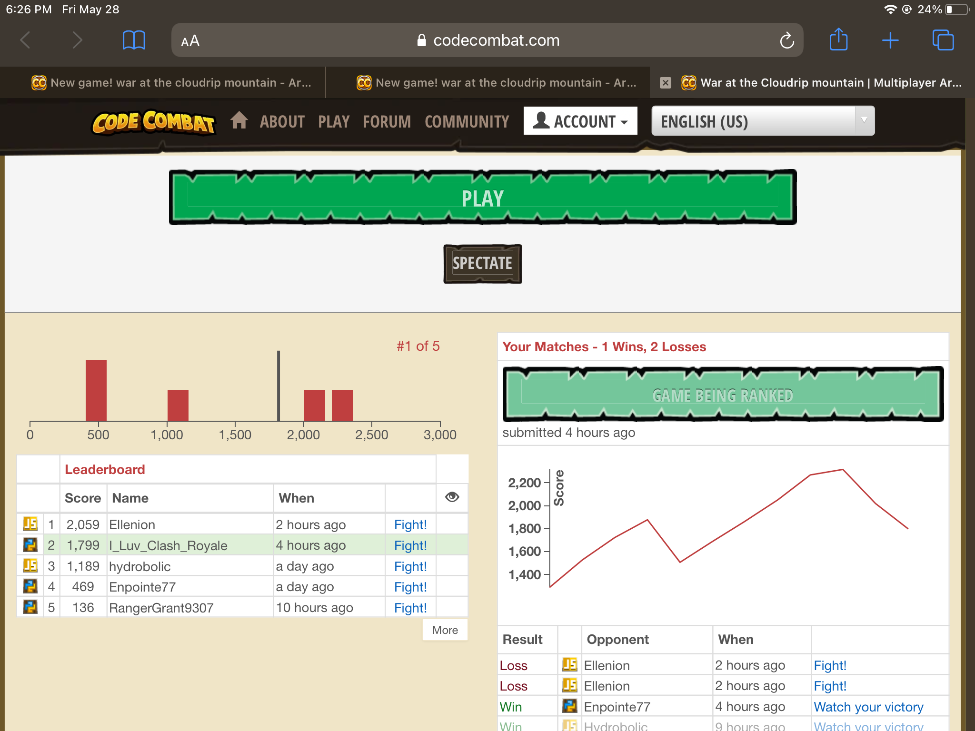Click the home icon in navbar
The image size is (975, 731).
pyautogui.click(x=239, y=121)
